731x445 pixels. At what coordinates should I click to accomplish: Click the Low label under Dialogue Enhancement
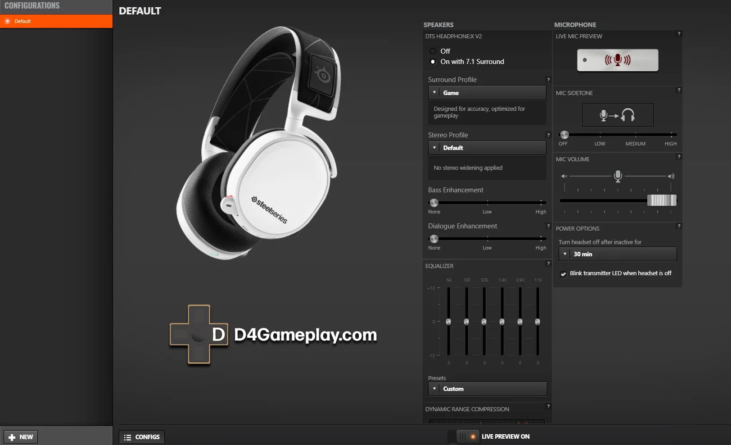pos(487,248)
